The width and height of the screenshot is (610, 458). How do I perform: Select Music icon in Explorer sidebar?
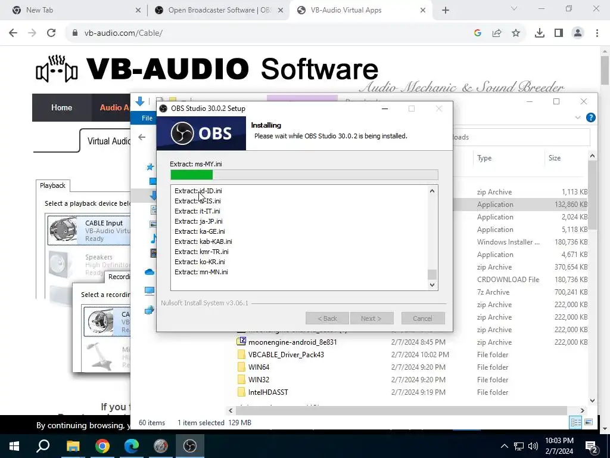(154, 239)
